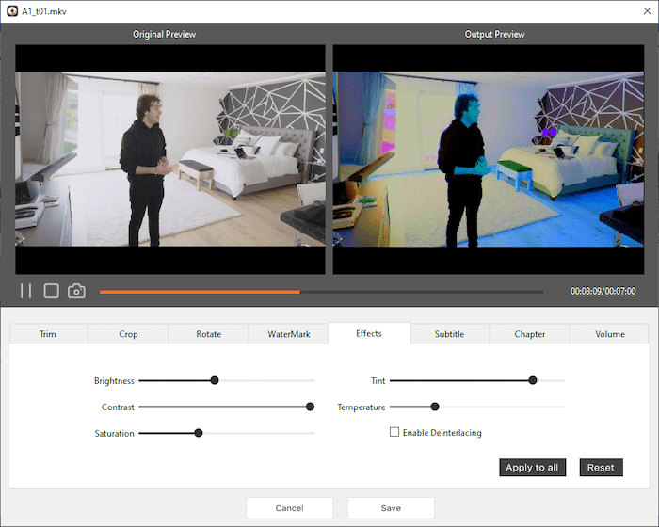This screenshot has width=659, height=527.
Task: Click the Brightness slider handle
Action: [215, 381]
